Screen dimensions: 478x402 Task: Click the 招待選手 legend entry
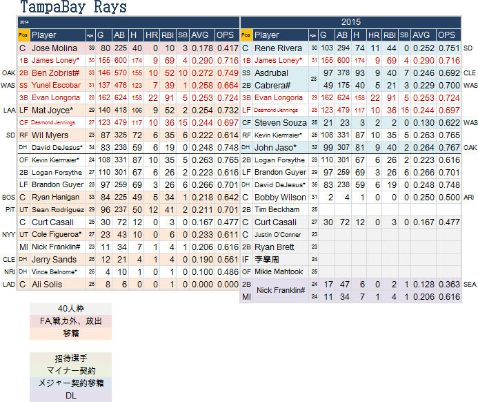point(71,358)
